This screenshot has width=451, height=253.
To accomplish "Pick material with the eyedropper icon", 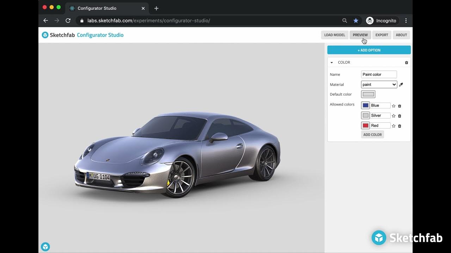I will point(401,84).
